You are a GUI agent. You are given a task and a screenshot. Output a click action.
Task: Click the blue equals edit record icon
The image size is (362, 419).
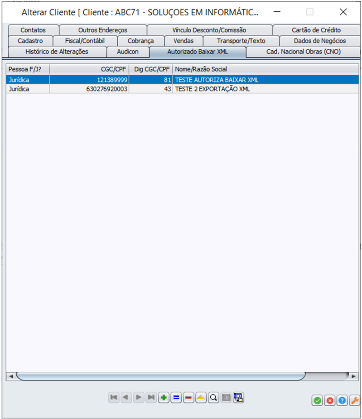[176, 398]
